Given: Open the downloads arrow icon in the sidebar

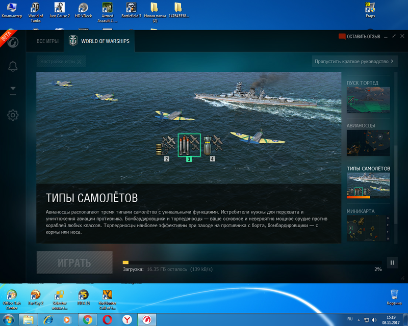Looking at the screenshot, I should pos(13,91).
